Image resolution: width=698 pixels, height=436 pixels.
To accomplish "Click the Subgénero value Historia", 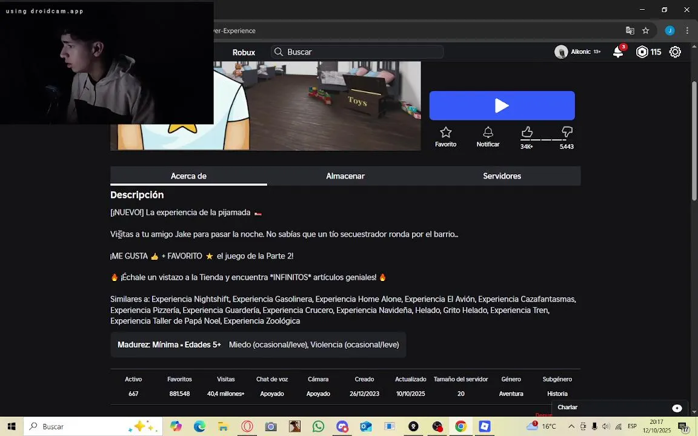I will pos(557,394).
